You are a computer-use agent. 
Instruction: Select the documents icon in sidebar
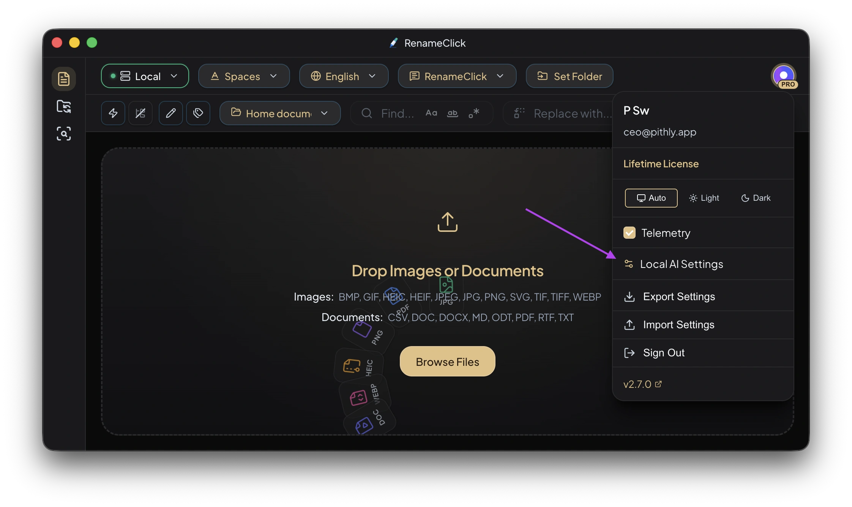point(64,79)
